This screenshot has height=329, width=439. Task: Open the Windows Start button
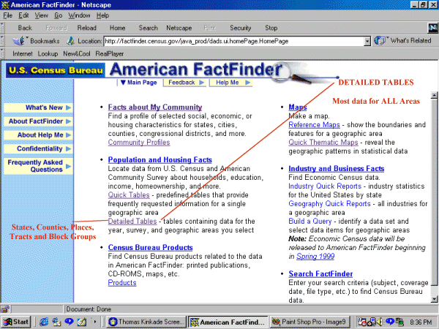pyautogui.click(x=16, y=321)
